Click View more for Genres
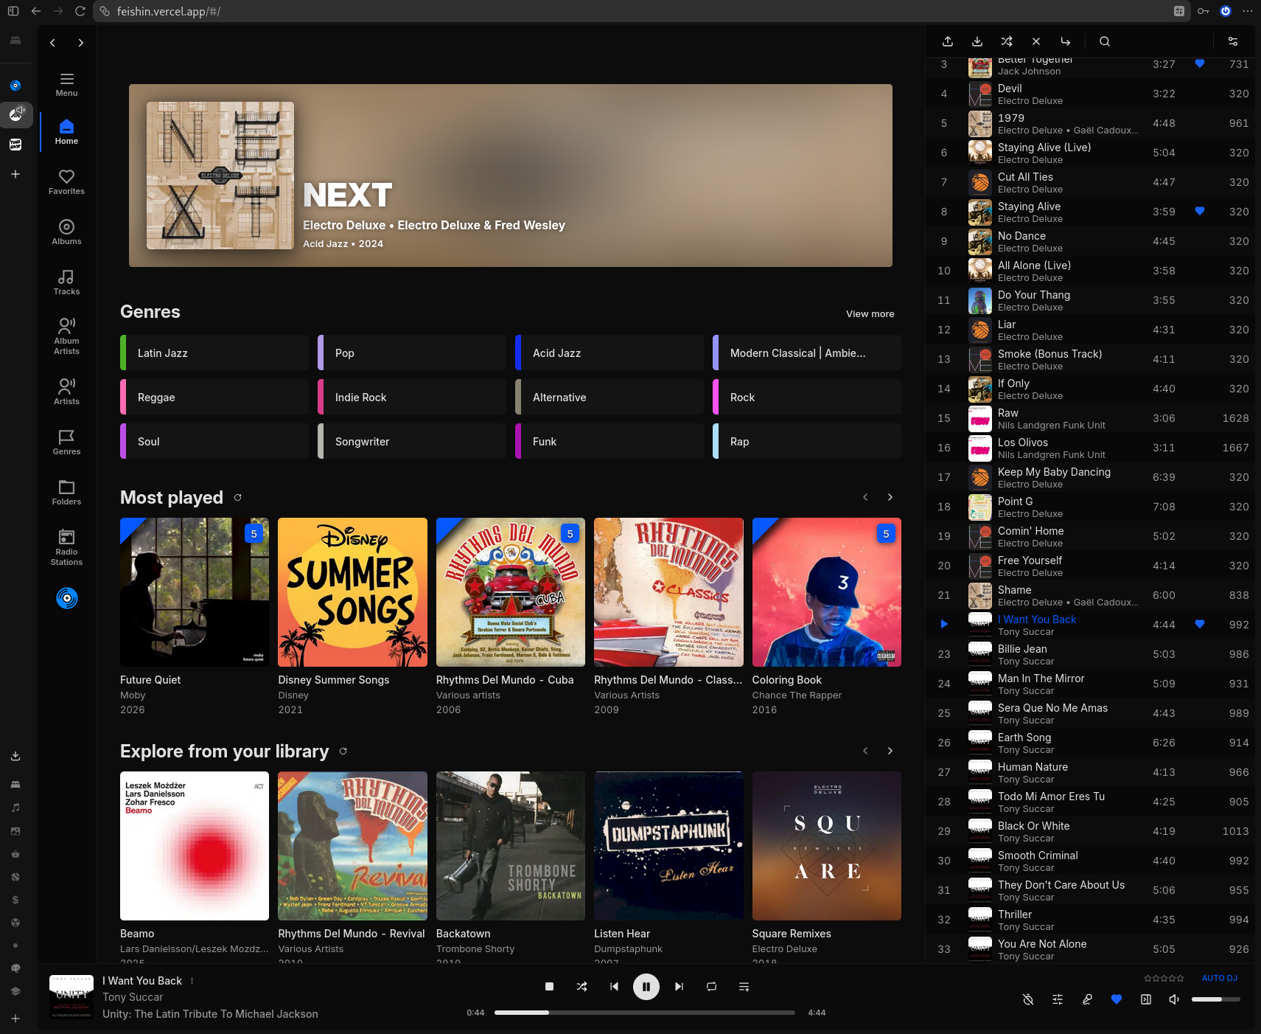 click(870, 313)
